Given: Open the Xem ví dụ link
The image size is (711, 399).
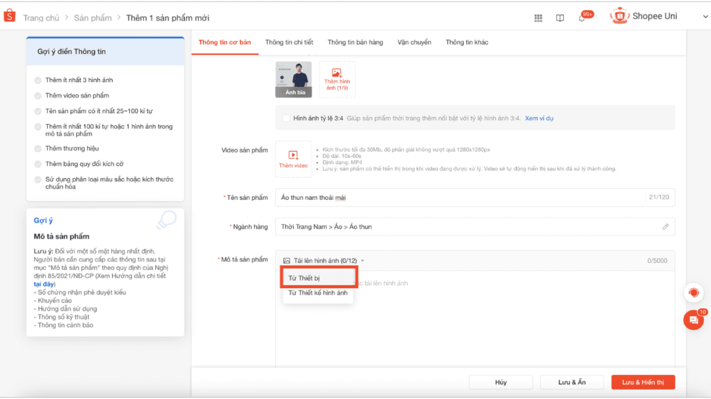Looking at the screenshot, I should click(x=539, y=118).
